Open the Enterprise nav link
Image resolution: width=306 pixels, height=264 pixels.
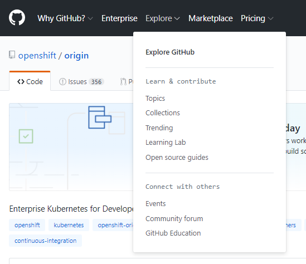click(119, 18)
